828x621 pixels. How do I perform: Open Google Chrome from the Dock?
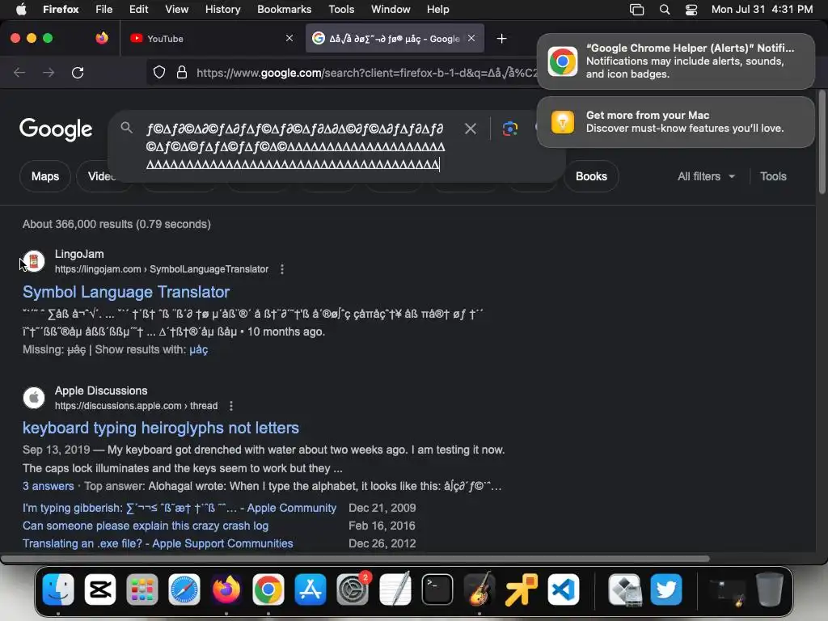click(268, 589)
